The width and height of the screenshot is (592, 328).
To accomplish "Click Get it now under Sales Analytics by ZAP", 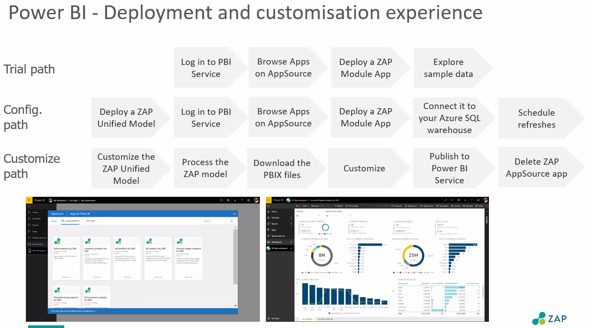I will click(66, 277).
